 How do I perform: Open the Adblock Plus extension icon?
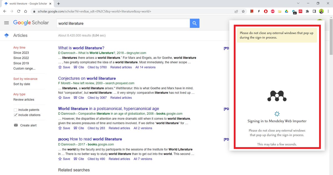coord(273,11)
